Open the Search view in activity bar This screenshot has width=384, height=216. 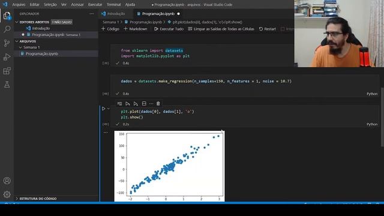(7, 29)
